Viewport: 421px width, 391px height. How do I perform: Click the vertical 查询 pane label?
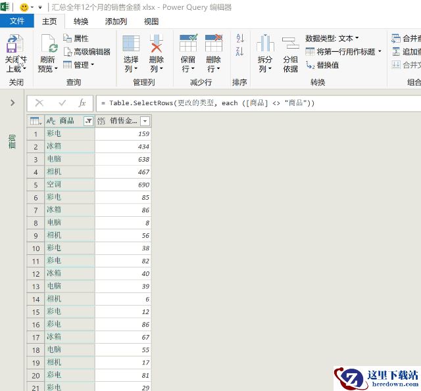point(12,142)
